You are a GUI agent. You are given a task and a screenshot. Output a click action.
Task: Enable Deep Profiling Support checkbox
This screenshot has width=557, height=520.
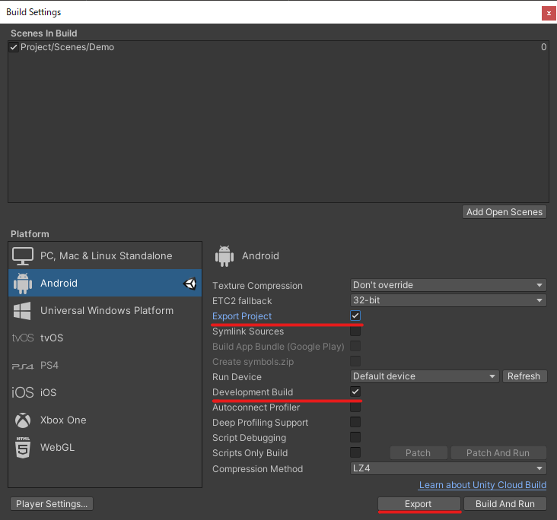[x=355, y=422]
